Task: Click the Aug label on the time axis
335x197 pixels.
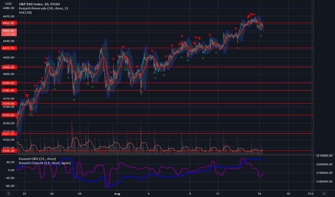Action: [117, 194]
